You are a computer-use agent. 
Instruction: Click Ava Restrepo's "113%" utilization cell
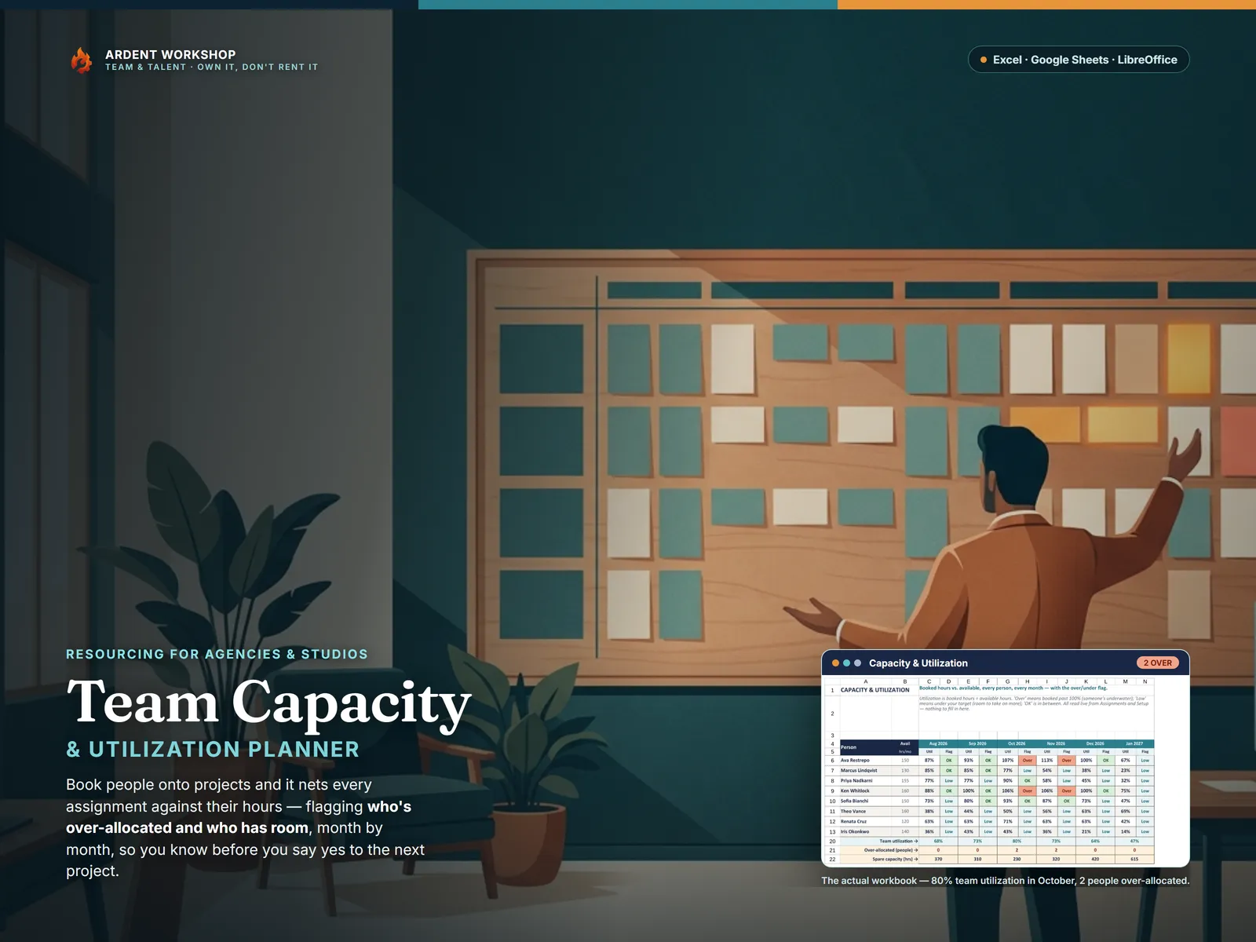(1046, 761)
